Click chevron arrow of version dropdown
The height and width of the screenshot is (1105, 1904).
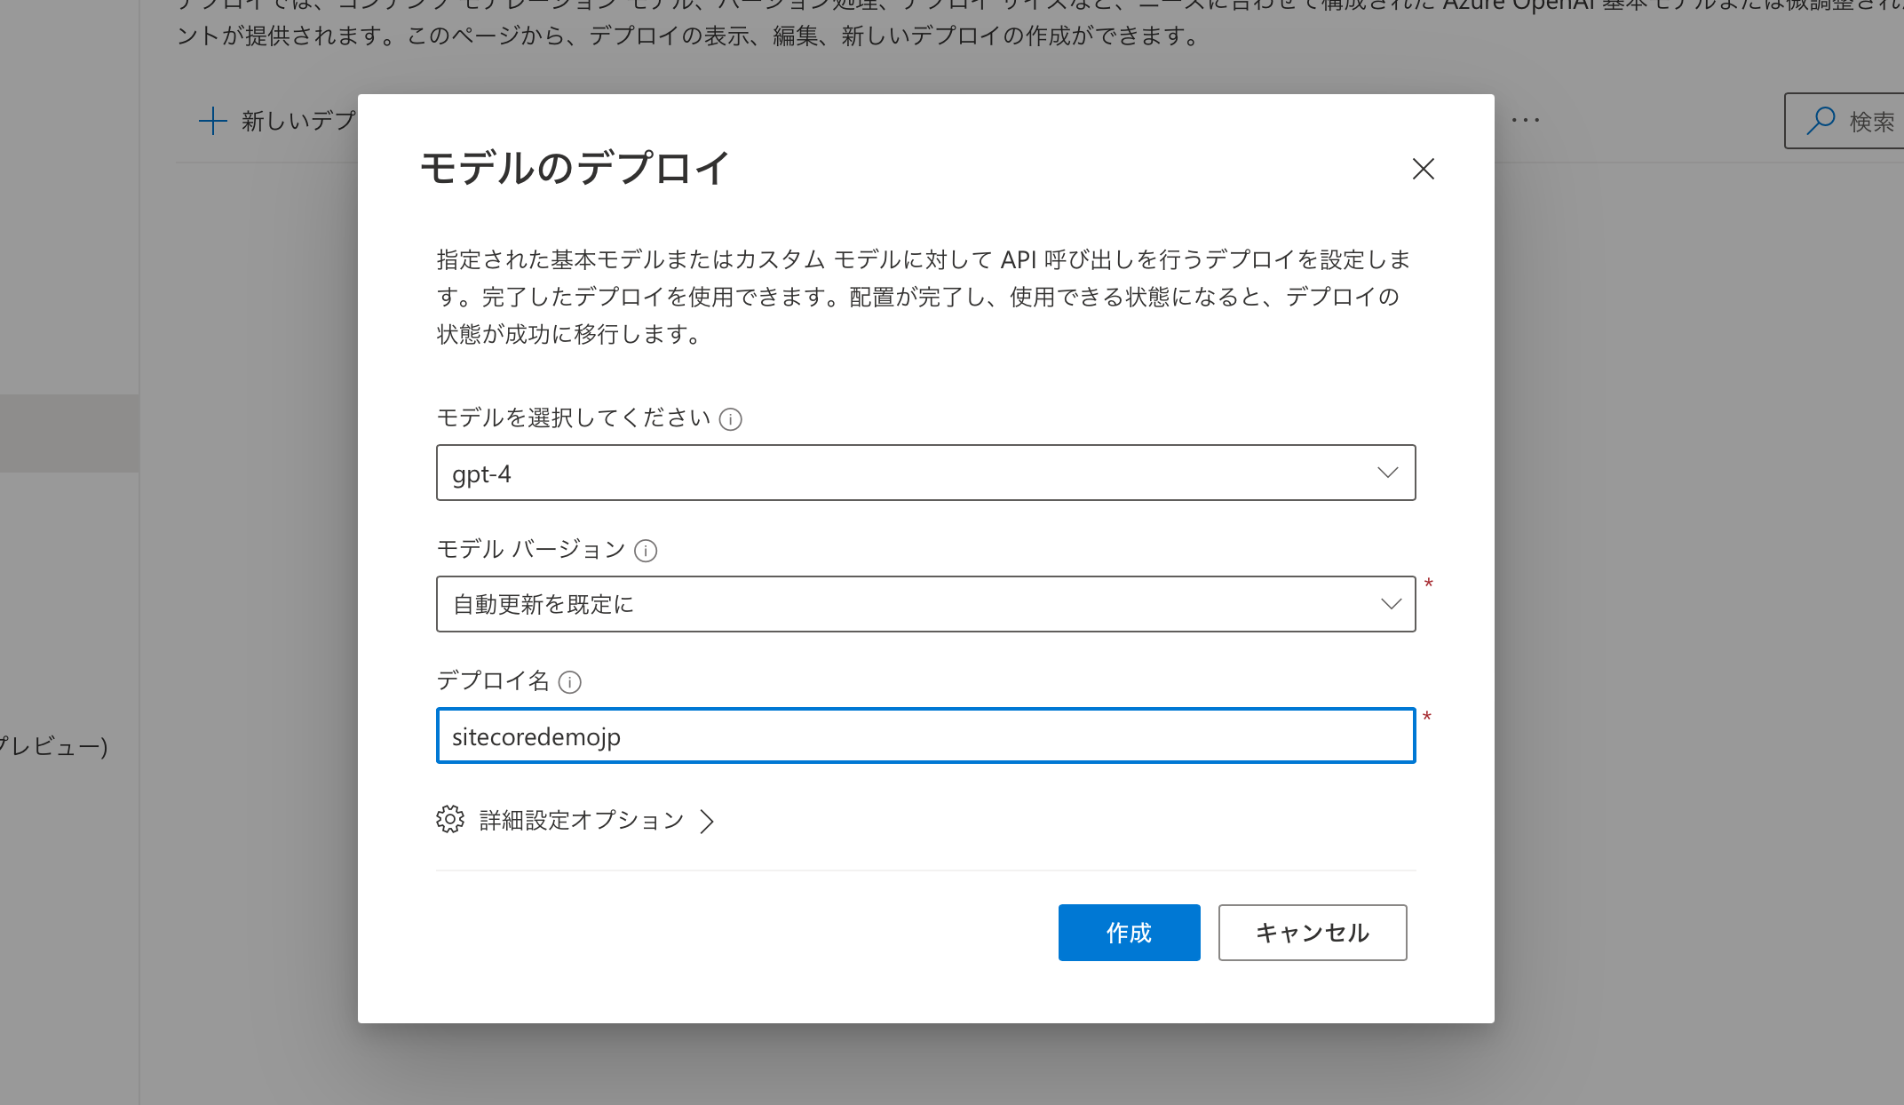(x=1391, y=604)
